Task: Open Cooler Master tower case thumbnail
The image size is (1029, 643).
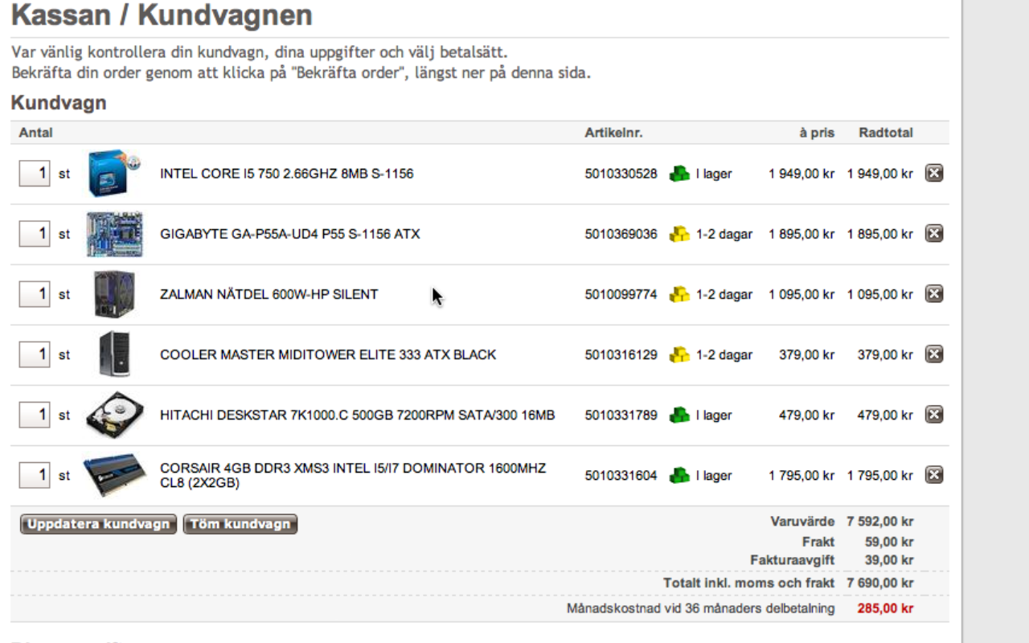Action: [114, 354]
